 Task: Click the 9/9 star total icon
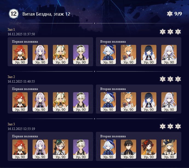[170, 14]
